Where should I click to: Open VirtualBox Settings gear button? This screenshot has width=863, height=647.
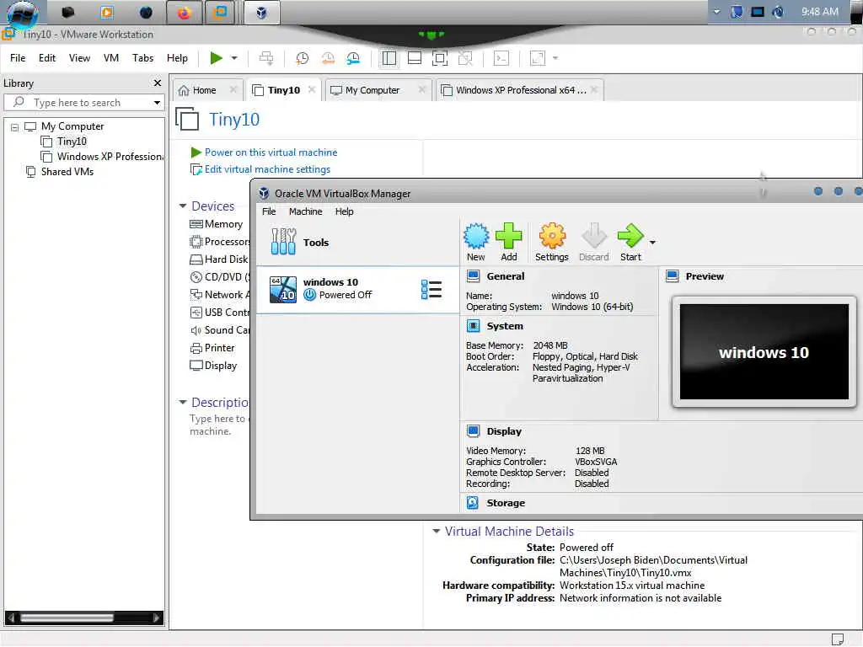(x=551, y=242)
